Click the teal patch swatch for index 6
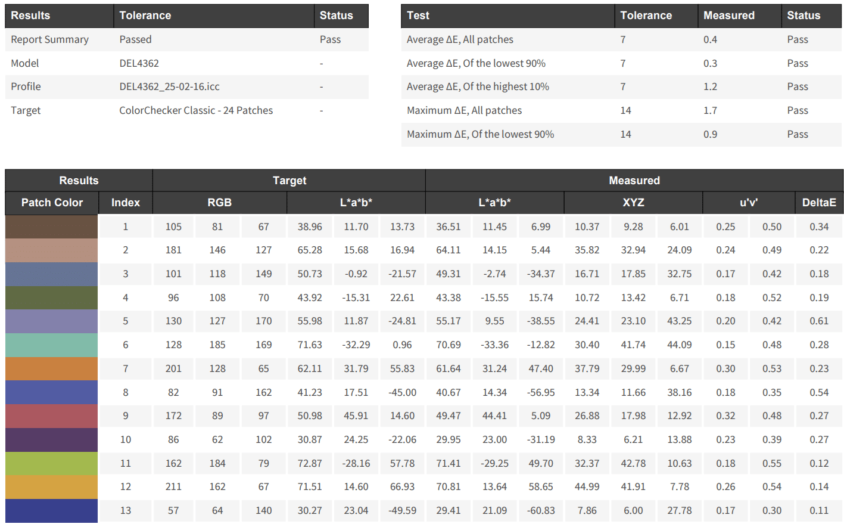The height and width of the screenshot is (524, 844). 51,345
